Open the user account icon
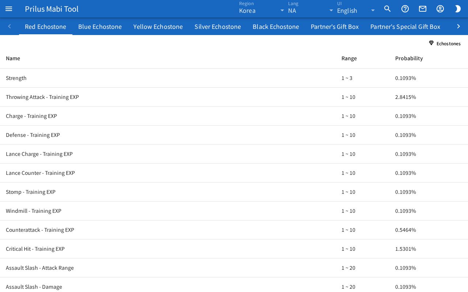 click(x=440, y=9)
